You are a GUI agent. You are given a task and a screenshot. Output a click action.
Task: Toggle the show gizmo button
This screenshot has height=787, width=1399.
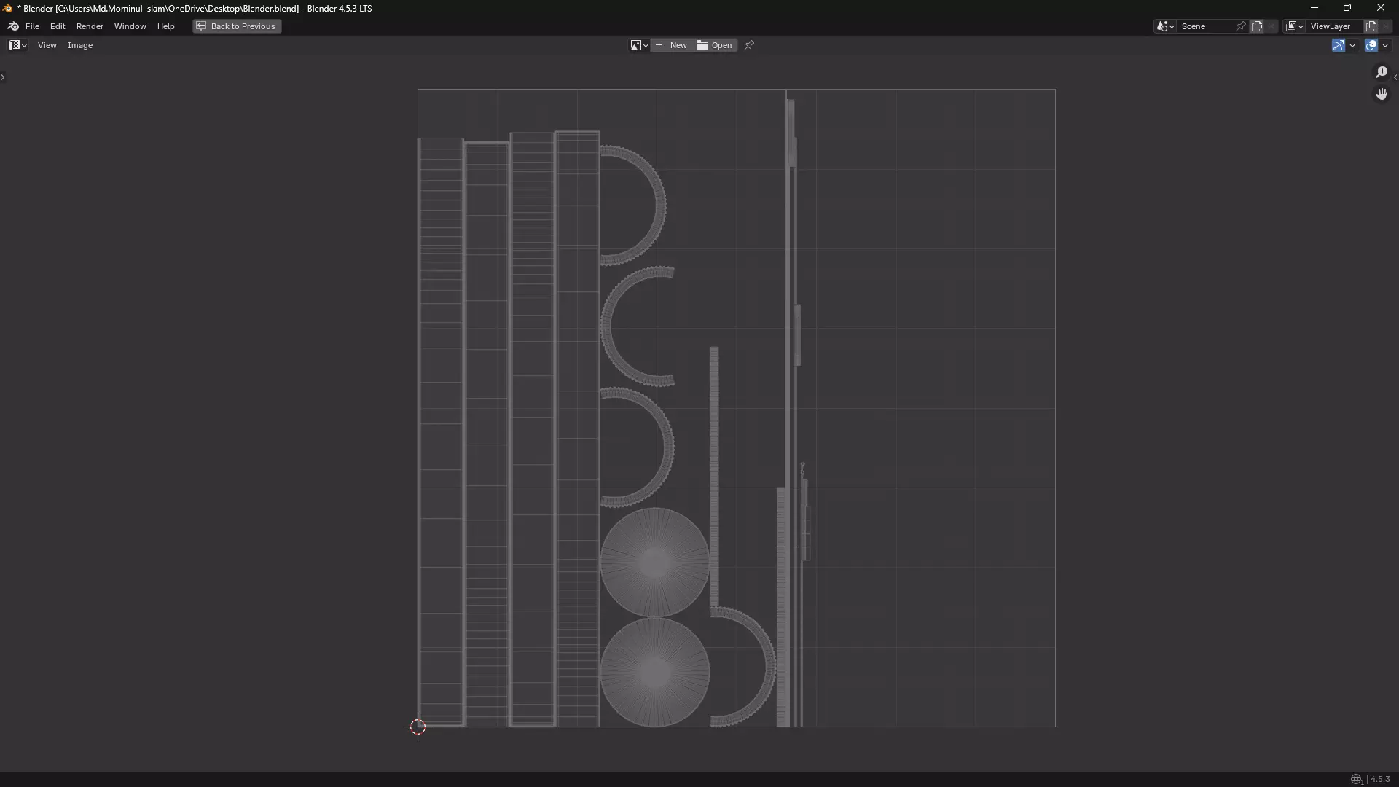point(1338,45)
